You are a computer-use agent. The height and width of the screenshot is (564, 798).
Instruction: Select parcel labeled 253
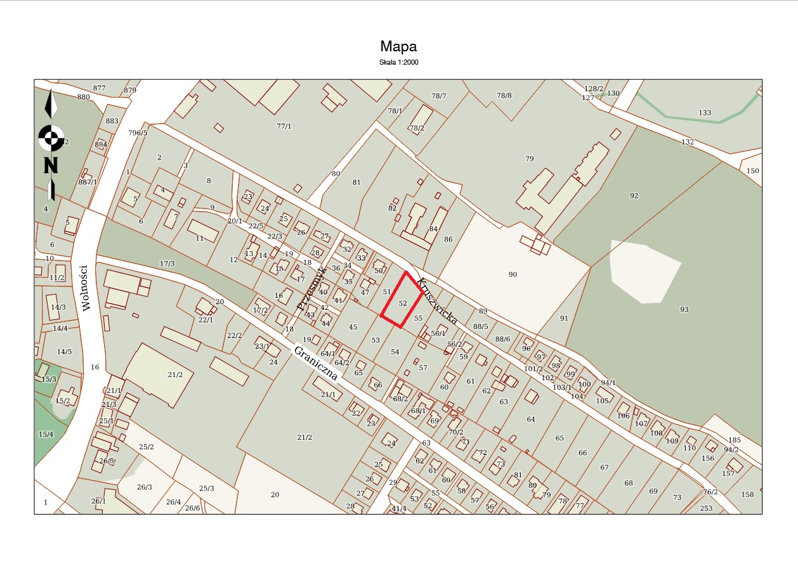[x=706, y=508]
